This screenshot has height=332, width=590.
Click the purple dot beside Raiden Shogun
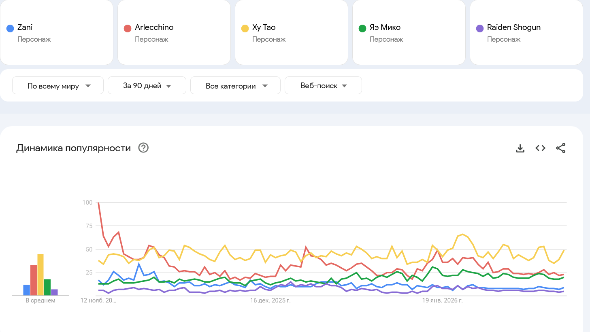point(480,28)
